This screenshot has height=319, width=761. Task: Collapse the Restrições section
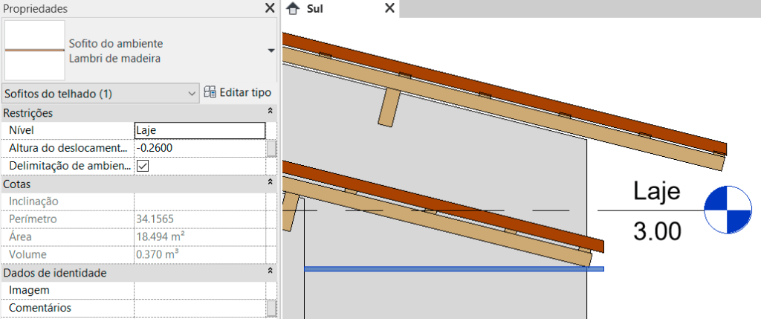click(x=271, y=113)
